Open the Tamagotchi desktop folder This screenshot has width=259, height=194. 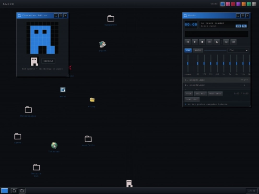[111, 19]
